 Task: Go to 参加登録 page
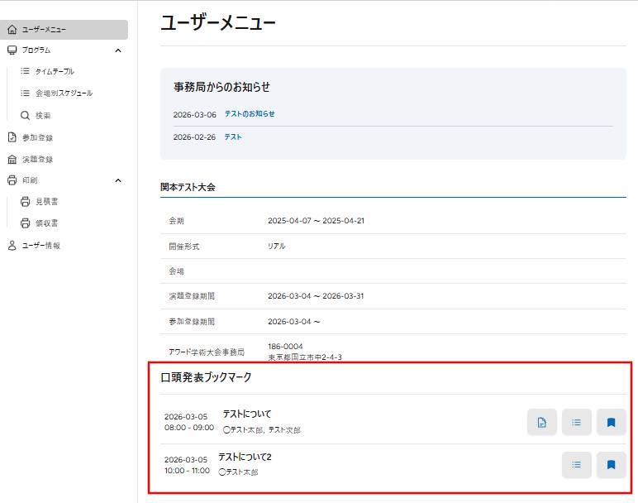(37, 137)
